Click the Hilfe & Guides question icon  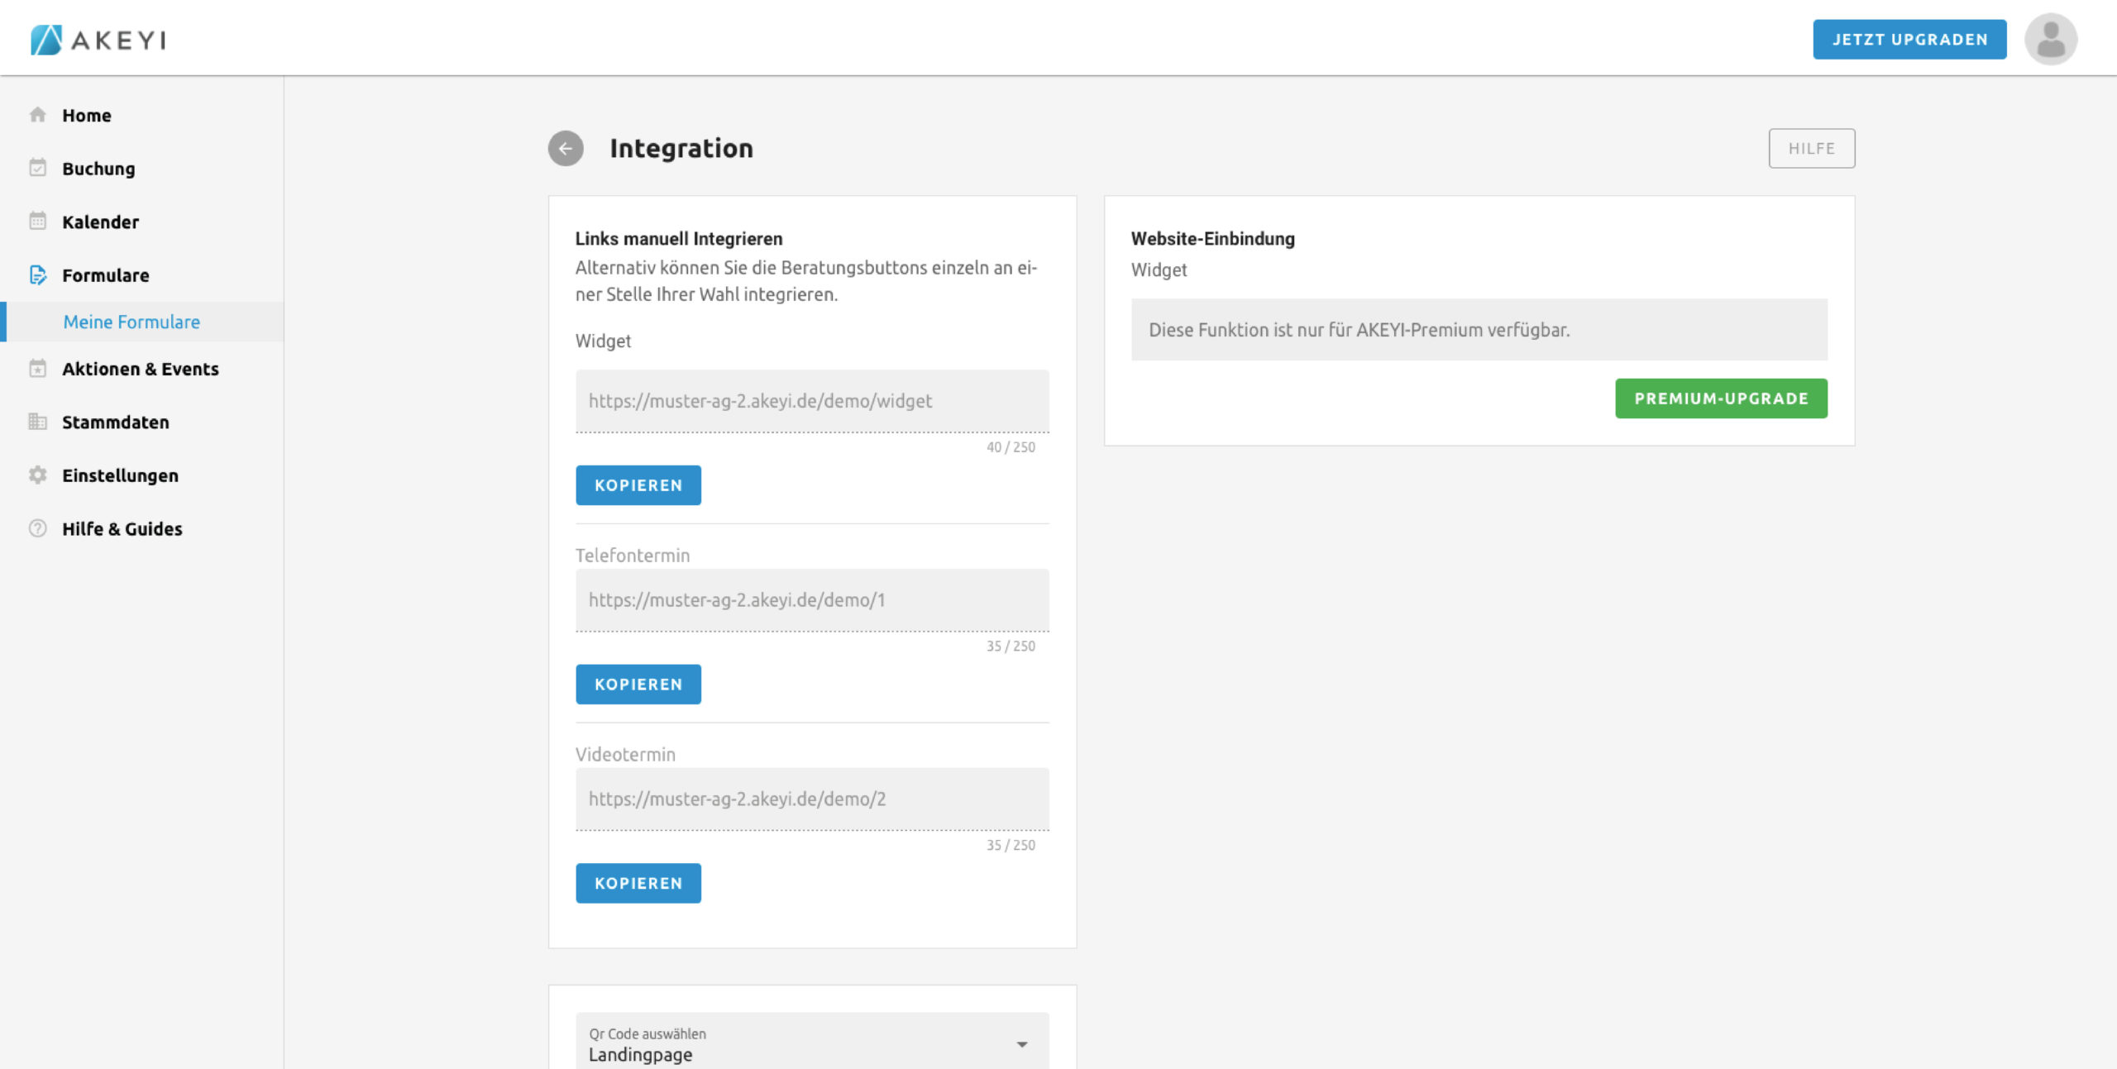pos(38,528)
